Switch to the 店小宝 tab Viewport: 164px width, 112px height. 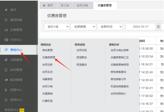click(x=65, y=5)
